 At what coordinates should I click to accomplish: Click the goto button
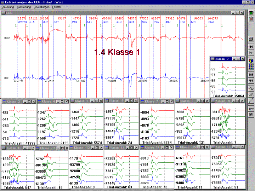(x=251, y=108)
